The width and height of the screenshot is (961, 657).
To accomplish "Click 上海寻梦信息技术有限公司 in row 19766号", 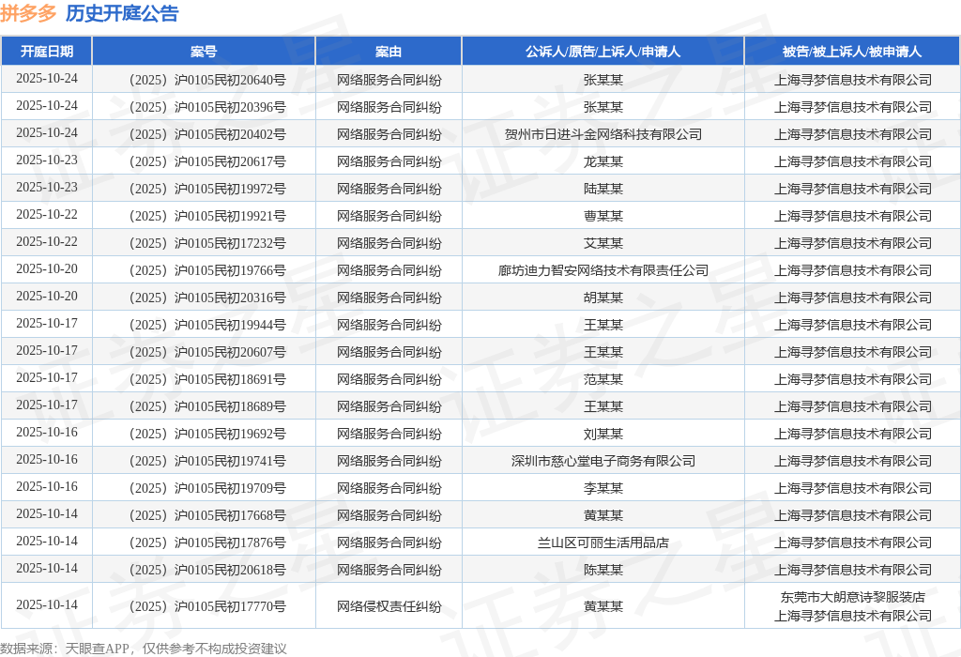I will point(852,270).
